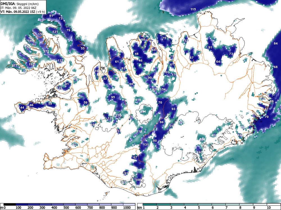Viewport: 281px width, 210px height.
Task: Select the 188 value near the east coast
Action: 240,135
